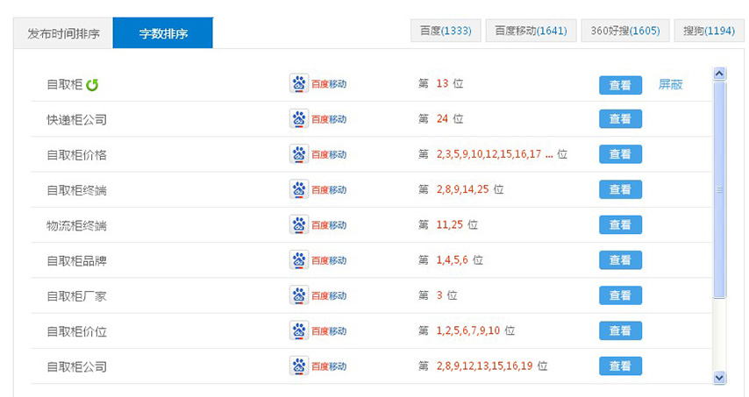
Task: Click 查看 for 自取柜价格
Action: (620, 154)
